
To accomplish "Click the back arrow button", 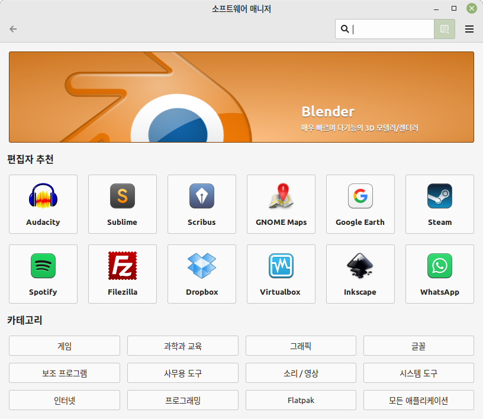I will coord(13,29).
